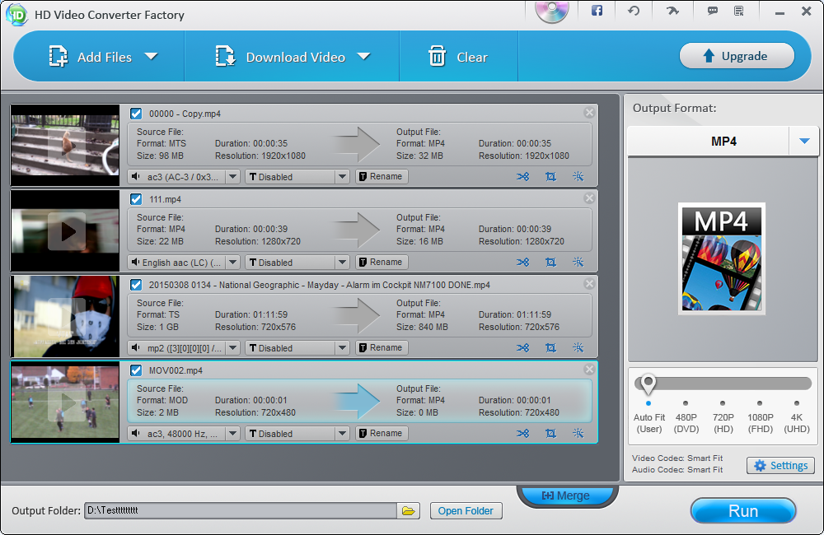Screen dimensions: 824x535
Task: Open the Add Files dropdown arrow
Action: click(x=152, y=56)
